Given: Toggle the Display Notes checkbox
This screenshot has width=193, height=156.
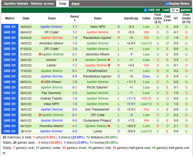Looking at the screenshot, I should 167,4.
